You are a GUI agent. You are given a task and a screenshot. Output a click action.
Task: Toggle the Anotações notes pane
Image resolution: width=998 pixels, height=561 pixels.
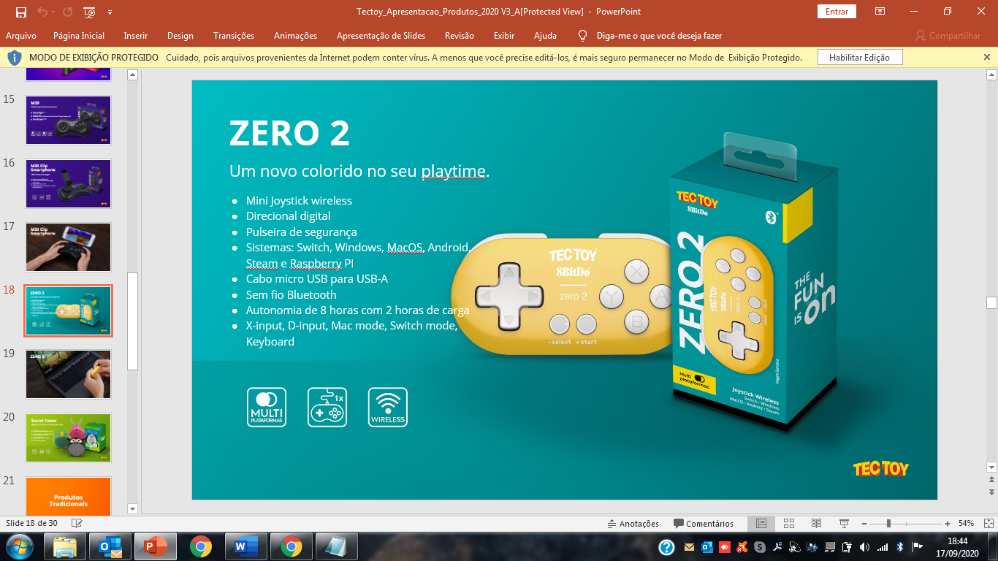633,523
